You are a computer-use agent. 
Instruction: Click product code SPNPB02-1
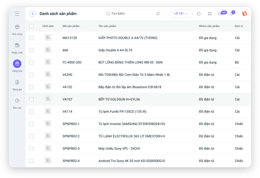click(71, 124)
